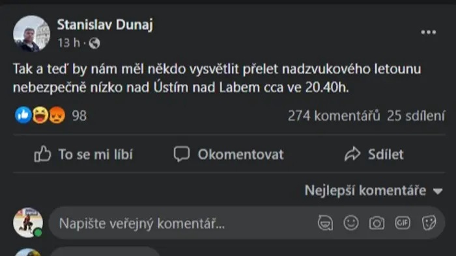Open Stanislav Dunaj profile name link
The height and width of the screenshot is (256, 456).
click(x=105, y=25)
